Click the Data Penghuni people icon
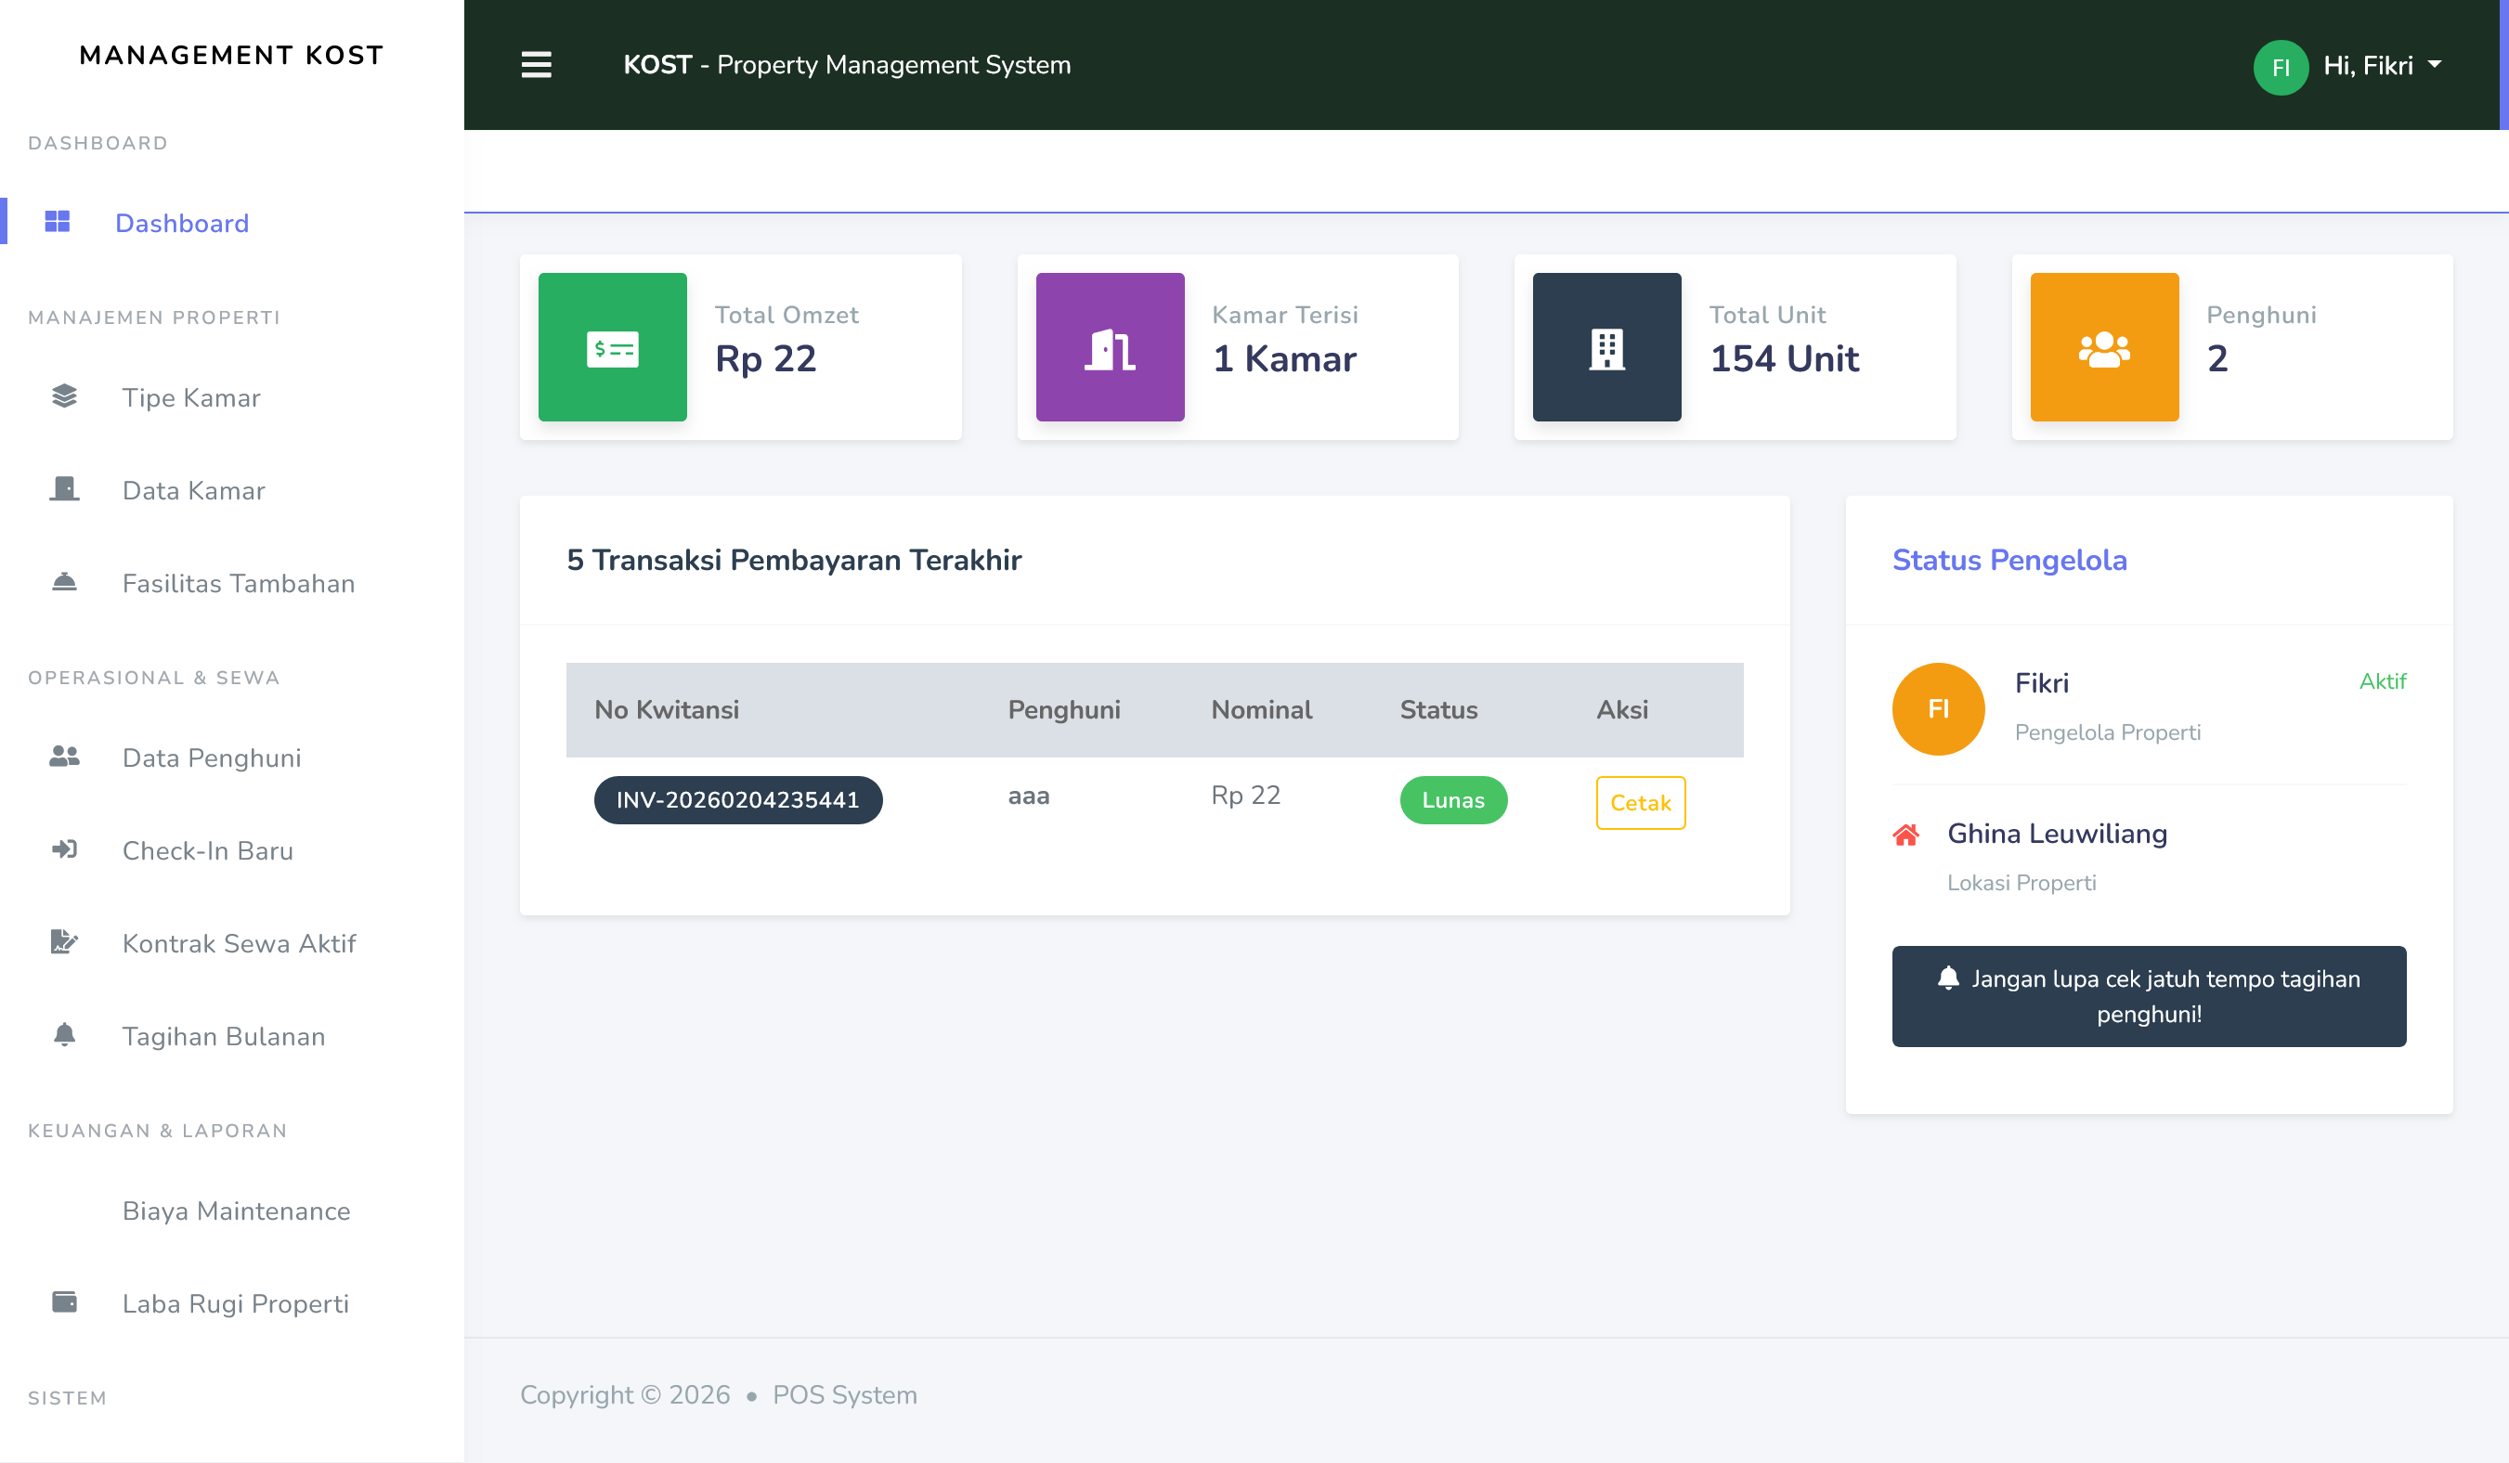Screen dimensions: 2509x1463 [64, 757]
